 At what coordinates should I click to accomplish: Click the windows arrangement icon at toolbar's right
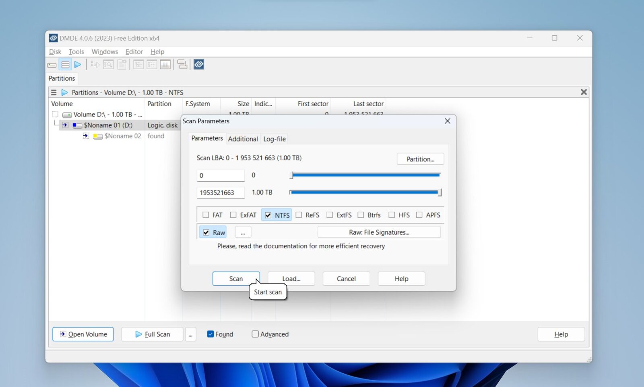(182, 64)
